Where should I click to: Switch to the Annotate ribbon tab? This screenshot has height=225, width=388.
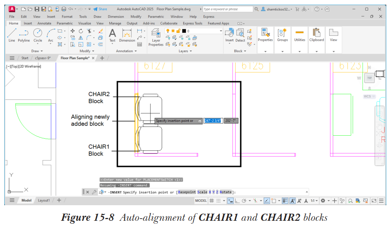coord(44,23)
